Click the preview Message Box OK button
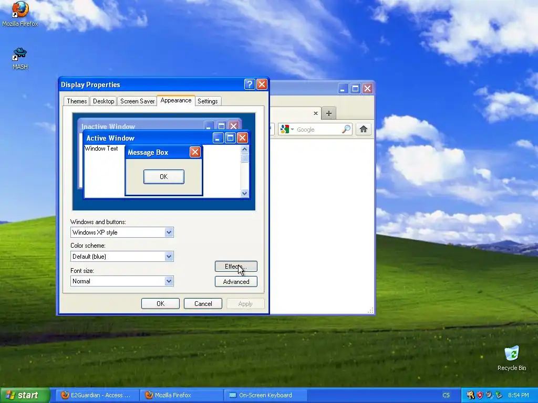Viewport: 538px width, 403px height. point(164,176)
